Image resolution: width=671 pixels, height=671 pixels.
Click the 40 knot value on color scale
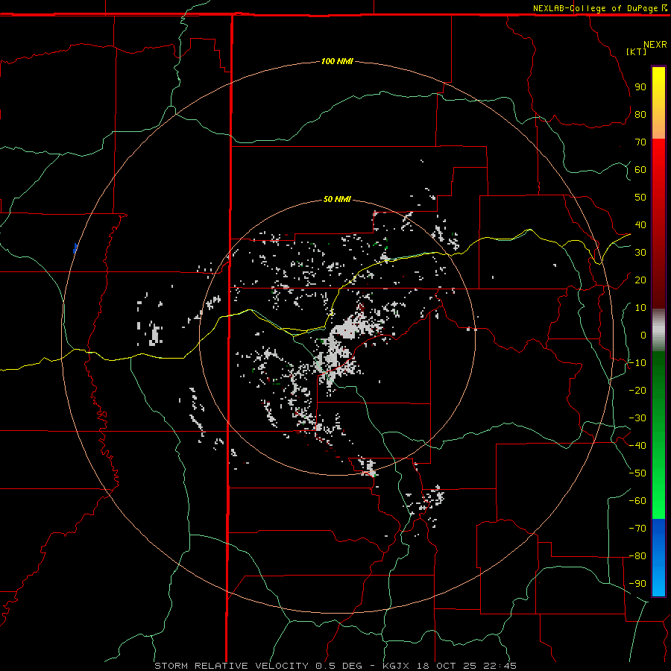click(640, 224)
